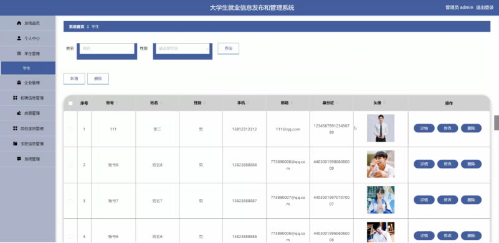The image size is (499, 243).
Task: Select the 学生 submenu item in sidebar
Action: click(27, 68)
